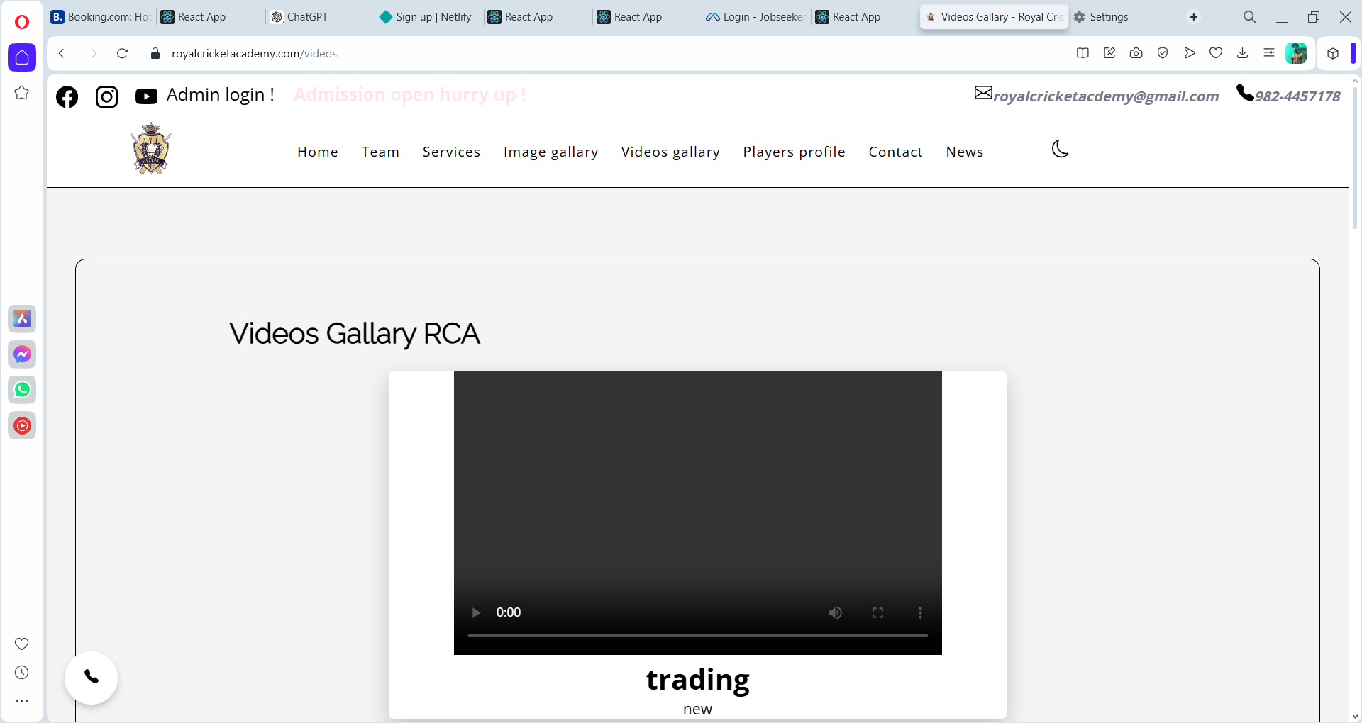Toggle fullscreen on the video player
1362x723 pixels.
click(877, 612)
